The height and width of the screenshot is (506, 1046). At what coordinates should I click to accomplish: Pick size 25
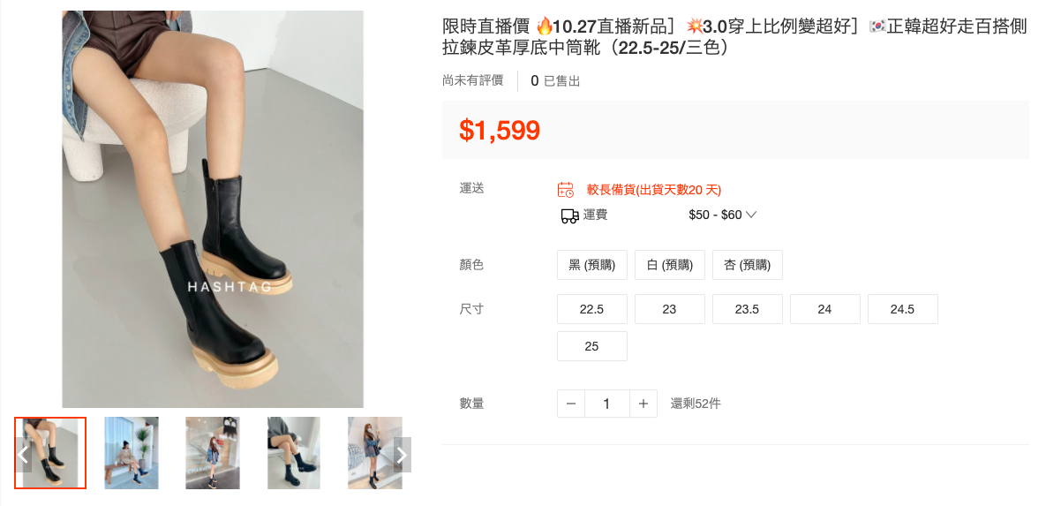click(592, 346)
